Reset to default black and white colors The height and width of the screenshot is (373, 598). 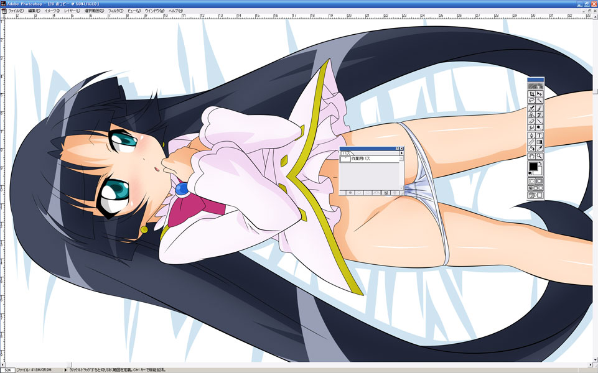[531, 173]
